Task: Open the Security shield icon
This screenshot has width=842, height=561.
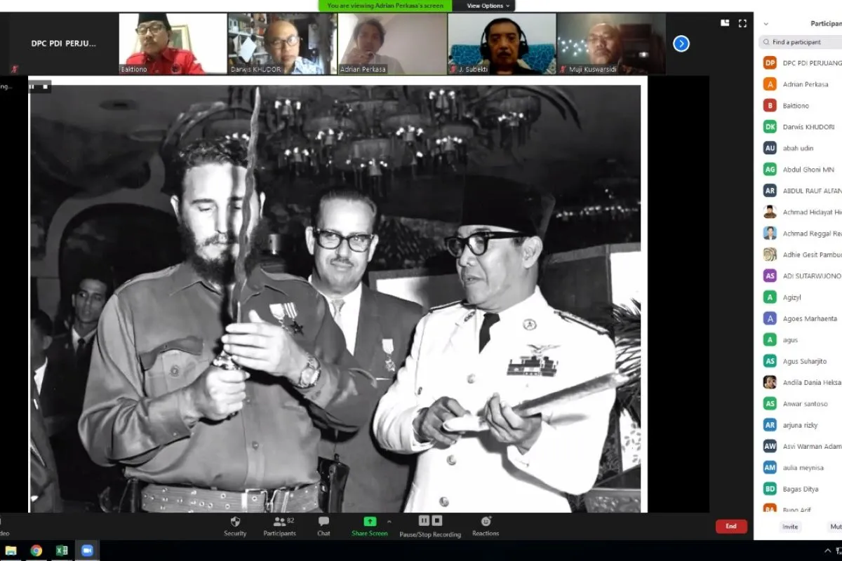Action: pos(235,522)
